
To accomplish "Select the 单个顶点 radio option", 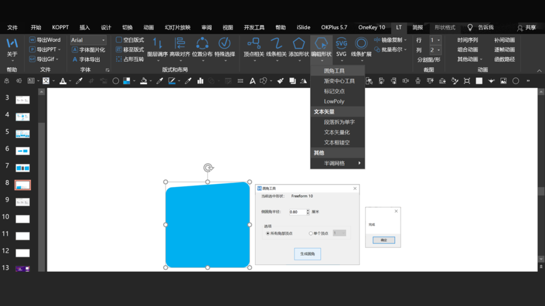I will pyautogui.click(x=311, y=233).
